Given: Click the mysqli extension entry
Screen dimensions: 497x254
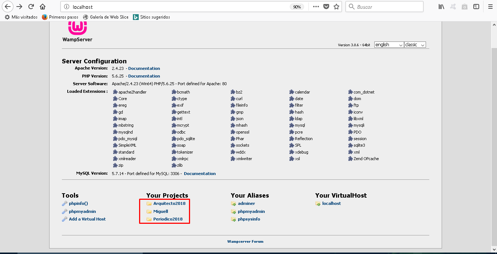Looking at the screenshot, I should [356, 125].
